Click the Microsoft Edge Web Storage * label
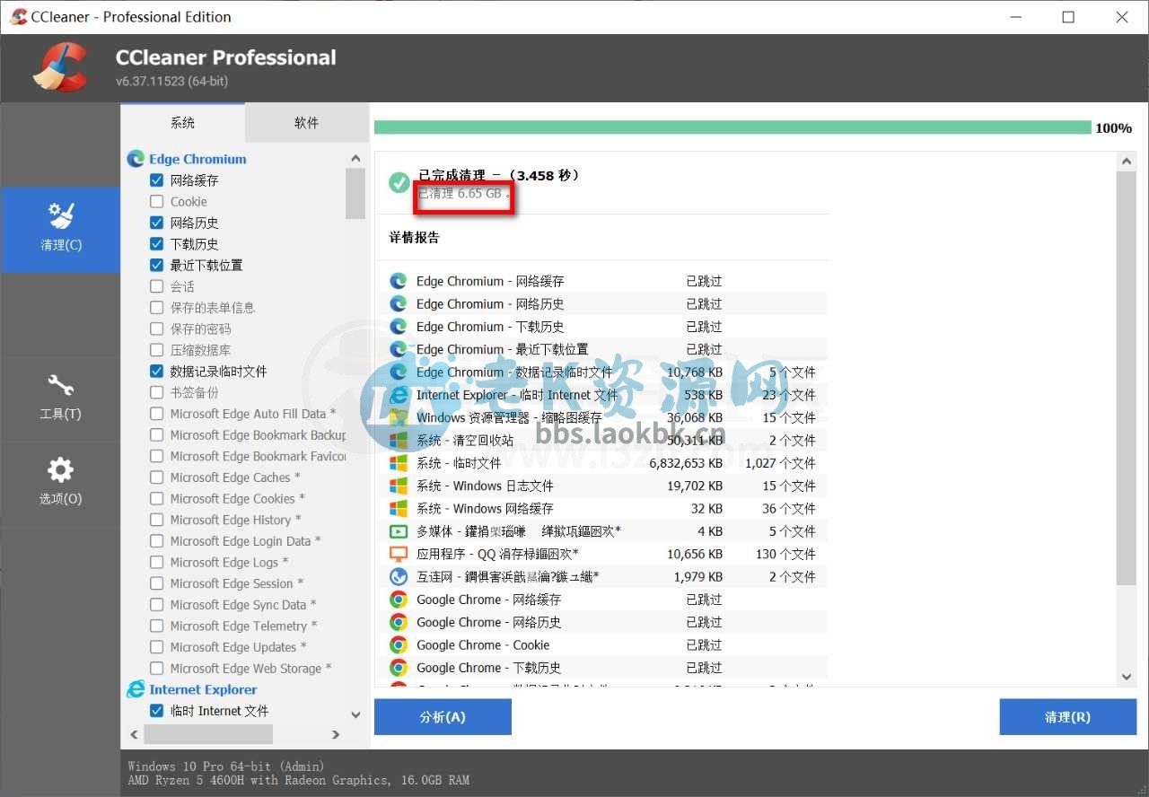Viewport: 1149px width, 797px height. pos(251,669)
